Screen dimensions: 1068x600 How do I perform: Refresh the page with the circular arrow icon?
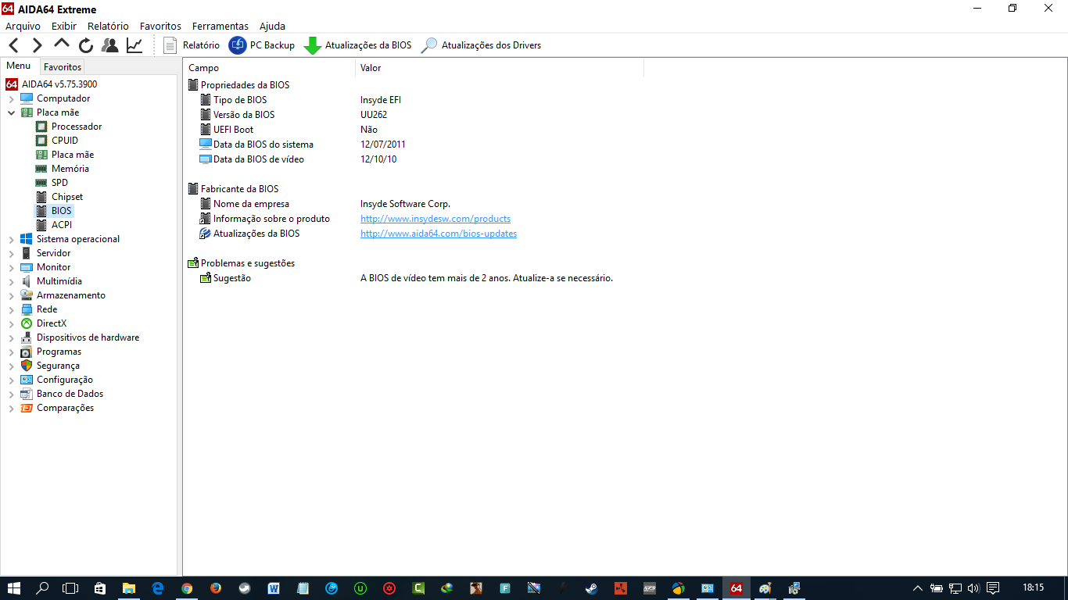[x=86, y=45]
